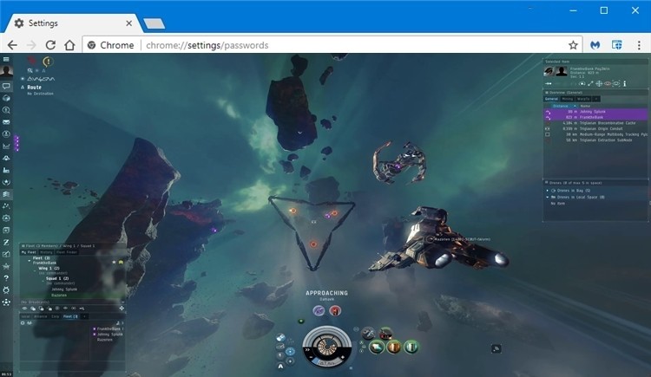Switch Overview to the General tab

coord(551,99)
